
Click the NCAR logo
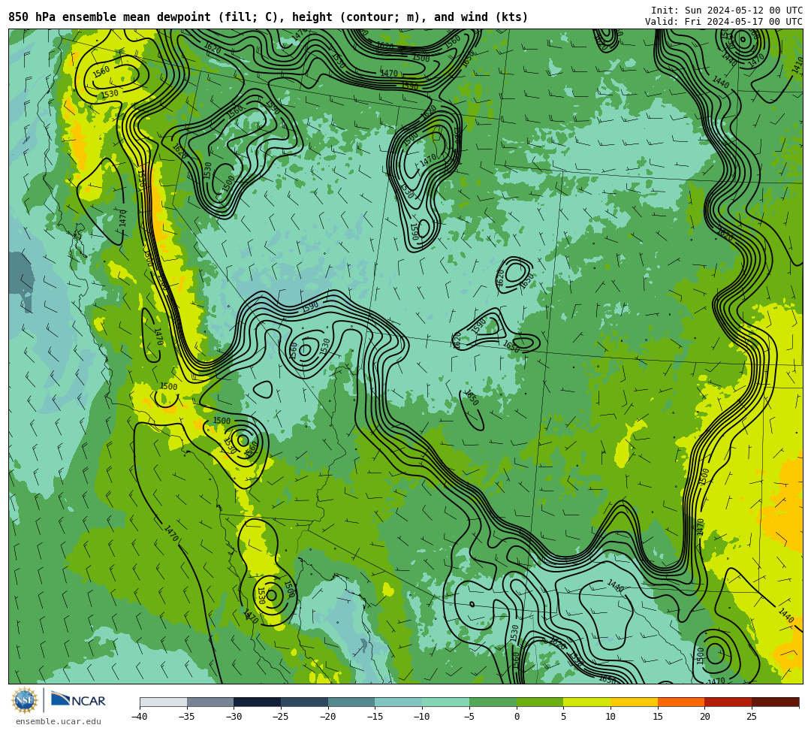[78, 699]
